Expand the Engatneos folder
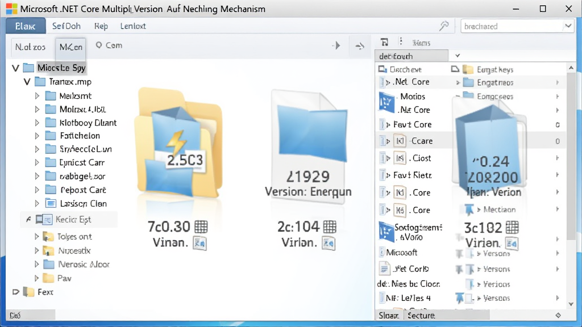Image resolution: width=582 pixels, height=327 pixels. pyautogui.click(x=458, y=83)
